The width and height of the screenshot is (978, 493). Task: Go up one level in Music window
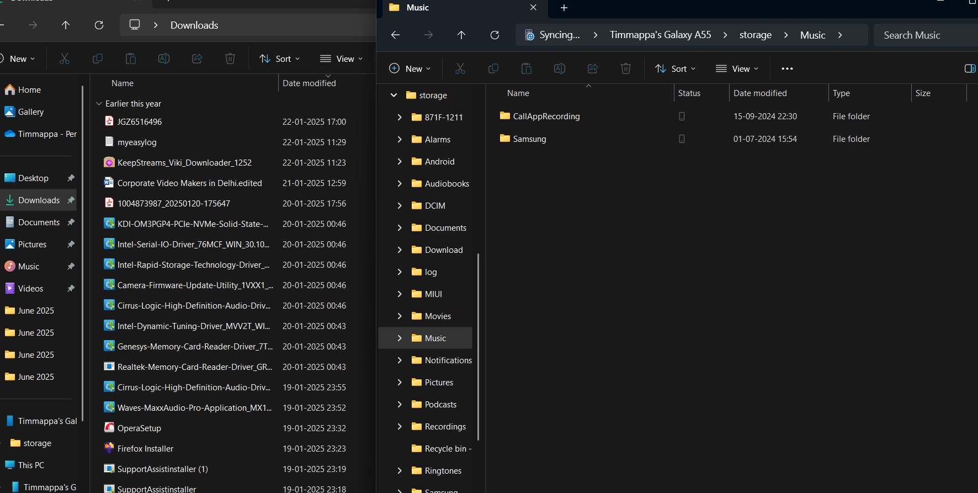(x=461, y=35)
